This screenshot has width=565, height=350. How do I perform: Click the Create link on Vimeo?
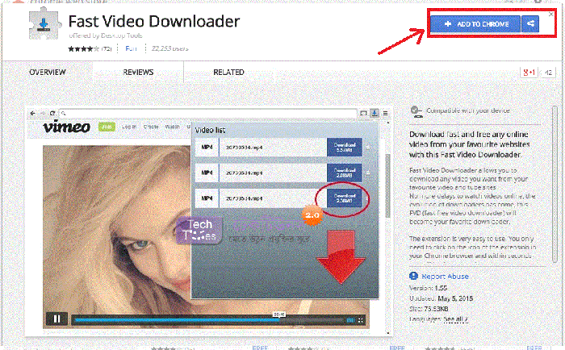[151, 127]
